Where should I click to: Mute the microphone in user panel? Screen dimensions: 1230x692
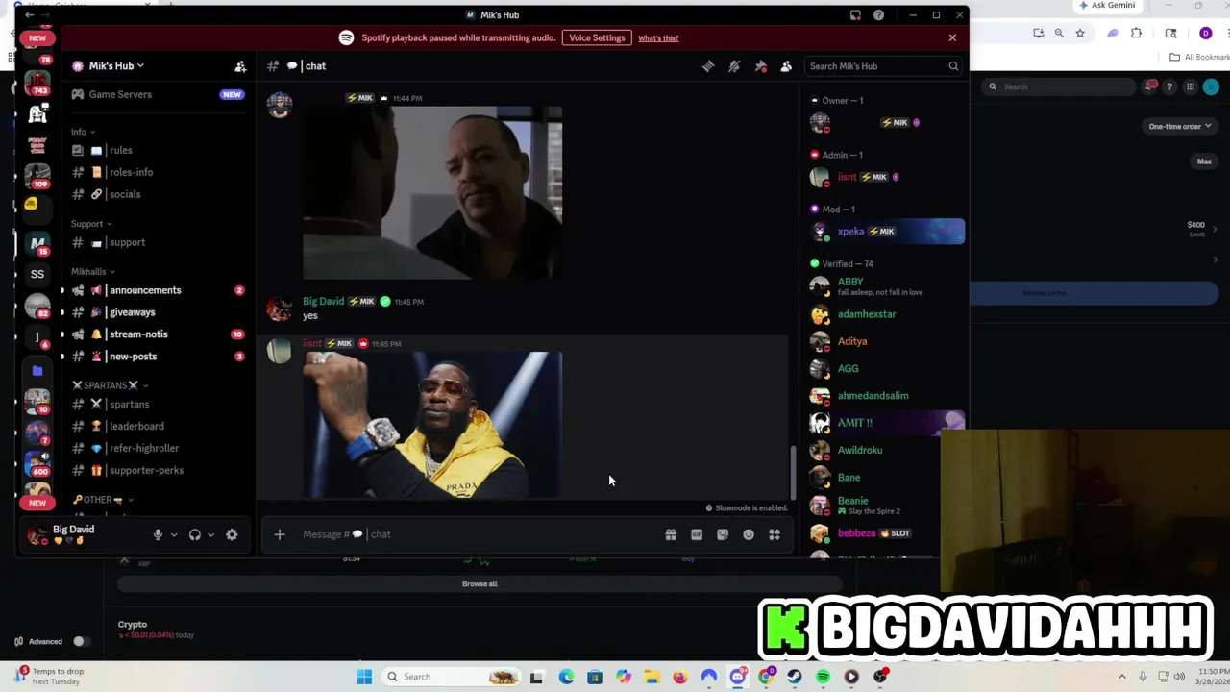[158, 534]
